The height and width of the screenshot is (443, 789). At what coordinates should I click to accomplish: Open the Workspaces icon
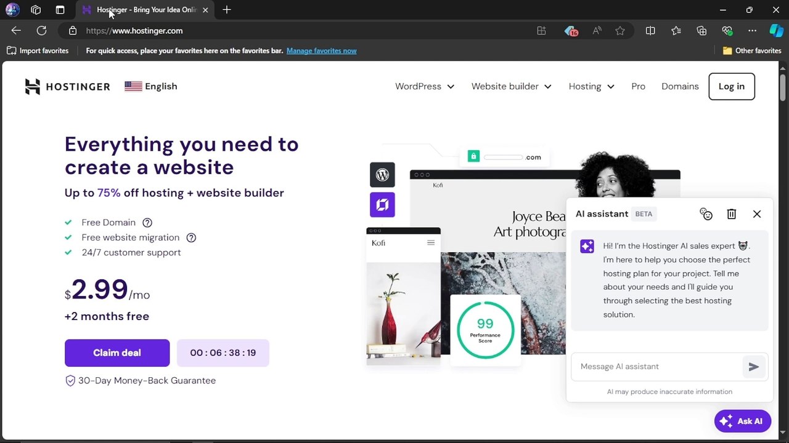(36, 10)
